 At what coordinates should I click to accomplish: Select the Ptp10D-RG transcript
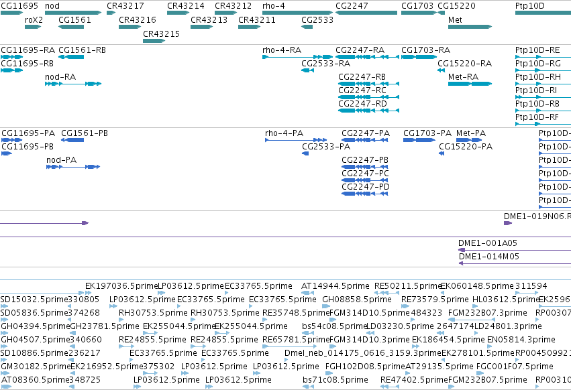click(543, 70)
